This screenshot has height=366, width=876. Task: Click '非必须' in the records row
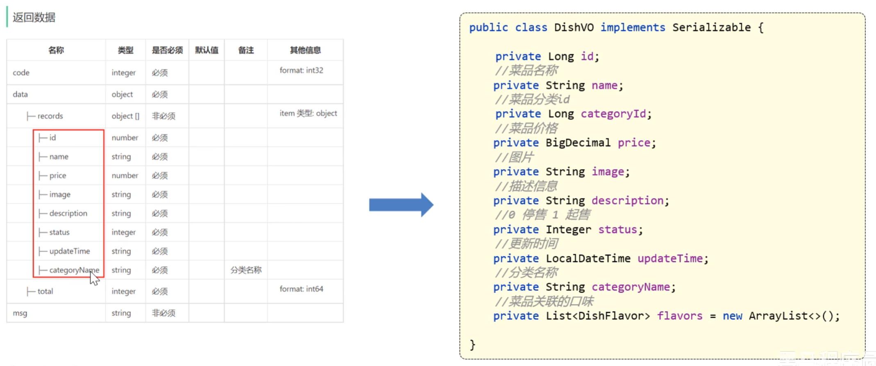[x=163, y=116]
